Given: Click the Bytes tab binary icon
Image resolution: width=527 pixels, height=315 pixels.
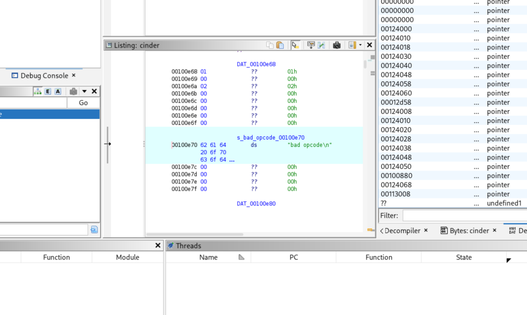Looking at the screenshot, I should click(444, 230).
